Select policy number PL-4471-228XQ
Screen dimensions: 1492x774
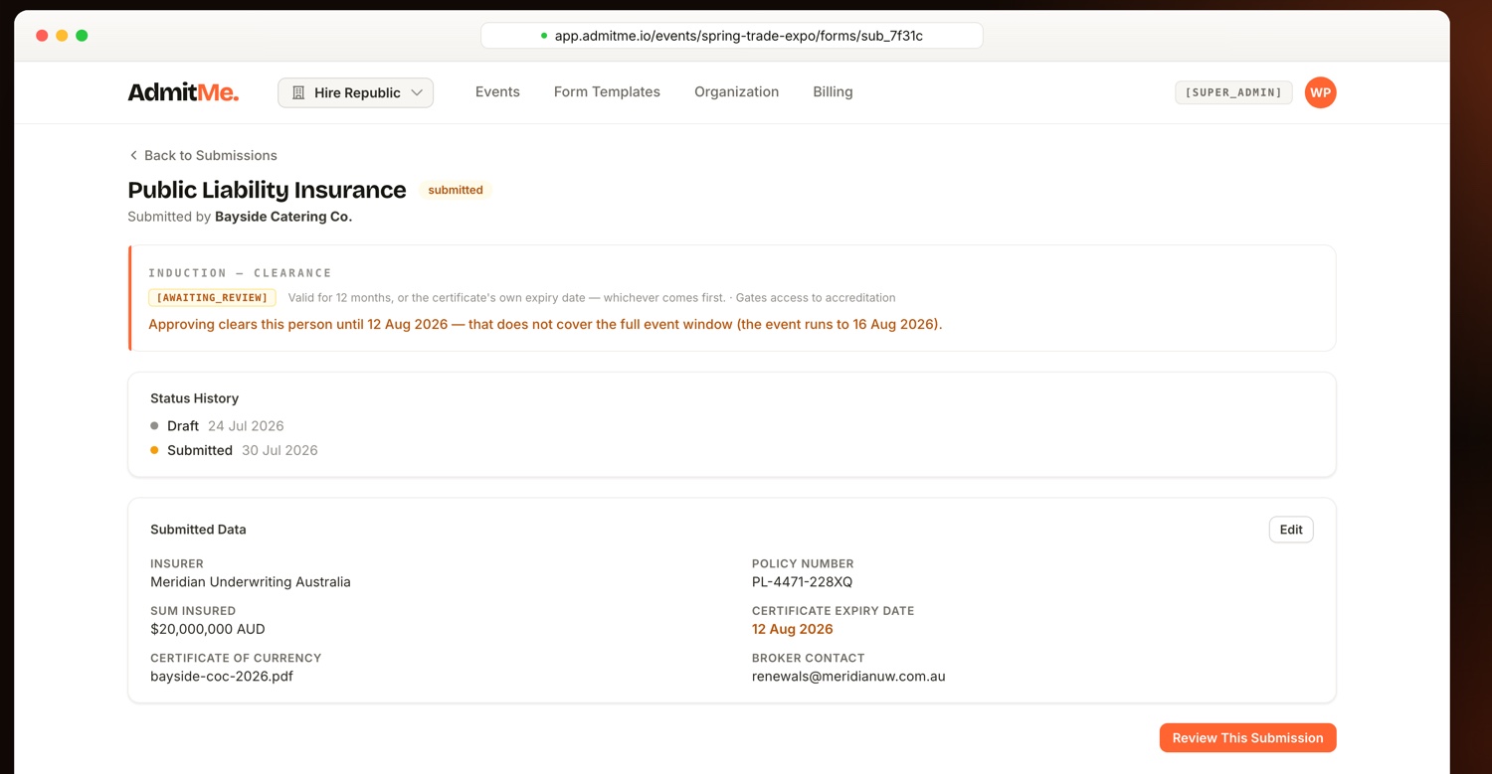tap(802, 582)
